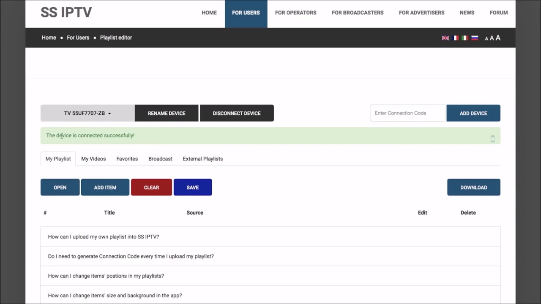Open Forum in top navigation
541x304 pixels.
pos(499,13)
